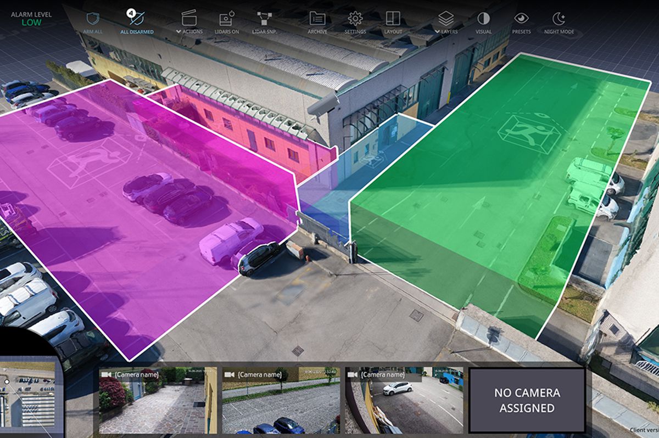Image resolution: width=659 pixels, height=438 pixels.
Task: Enable Night Mode
Action: tap(559, 19)
